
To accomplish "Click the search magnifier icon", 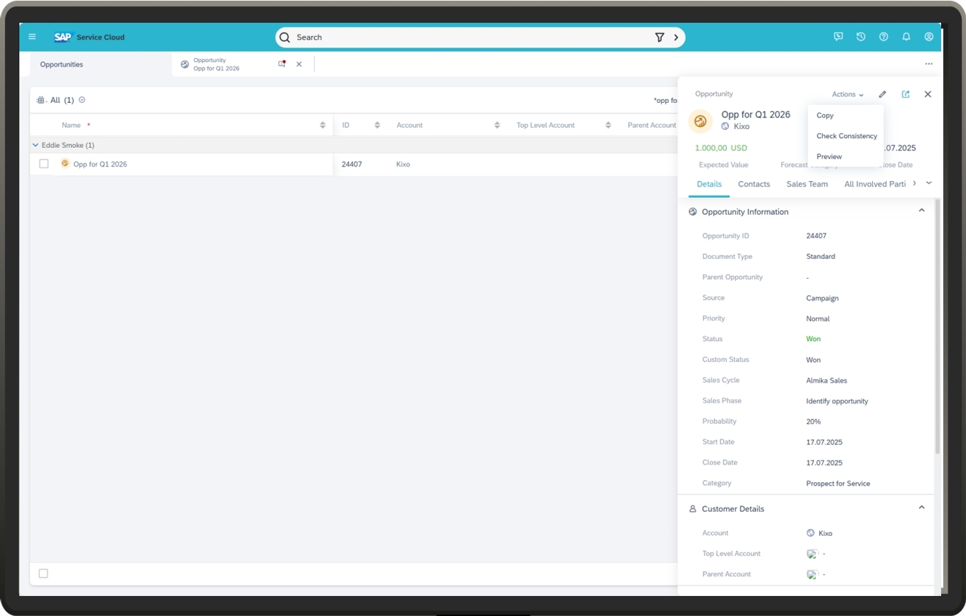I will click(285, 37).
